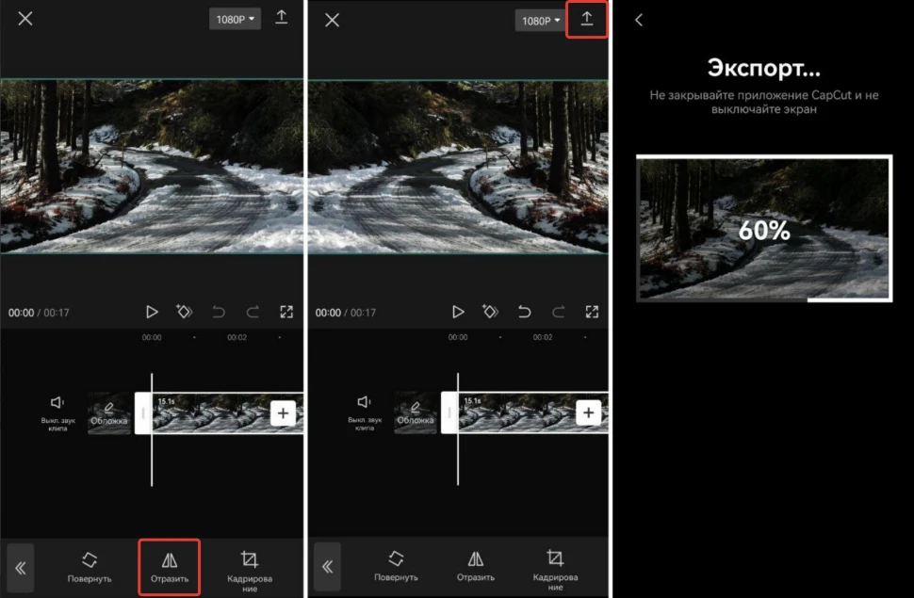Open the 1080P resolution dropdown in the left screen
The image size is (914, 598).
235,19
